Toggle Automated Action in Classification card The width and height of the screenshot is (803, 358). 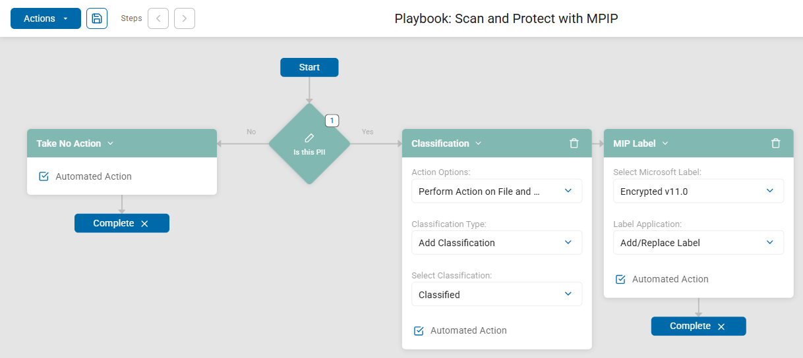pyautogui.click(x=419, y=330)
